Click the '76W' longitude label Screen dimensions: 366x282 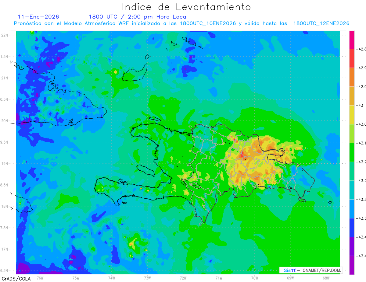coord(40,277)
